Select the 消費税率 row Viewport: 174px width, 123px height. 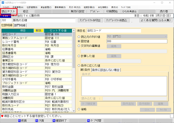(37, 98)
